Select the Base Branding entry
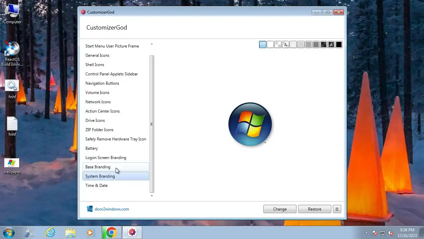Image resolution: width=424 pixels, height=239 pixels. [116, 167]
